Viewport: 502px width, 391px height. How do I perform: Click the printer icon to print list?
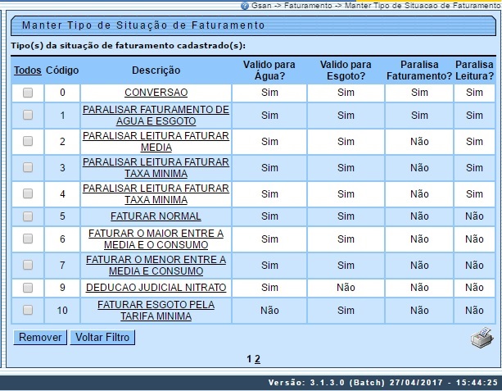pyautogui.click(x=482, y=337)
